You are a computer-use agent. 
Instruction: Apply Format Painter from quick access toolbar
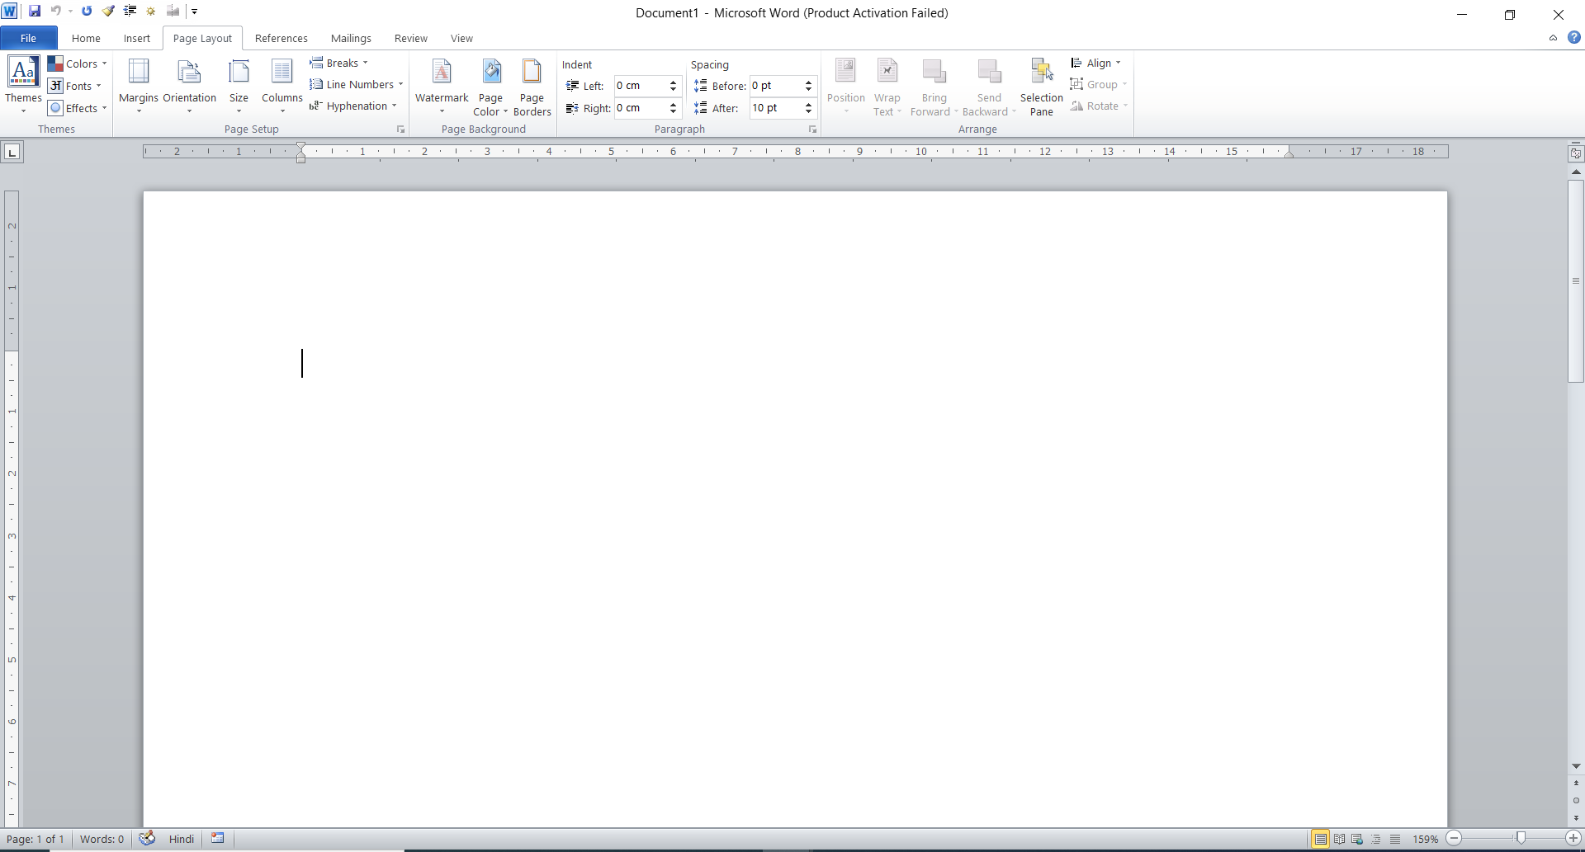coord(108,11)
